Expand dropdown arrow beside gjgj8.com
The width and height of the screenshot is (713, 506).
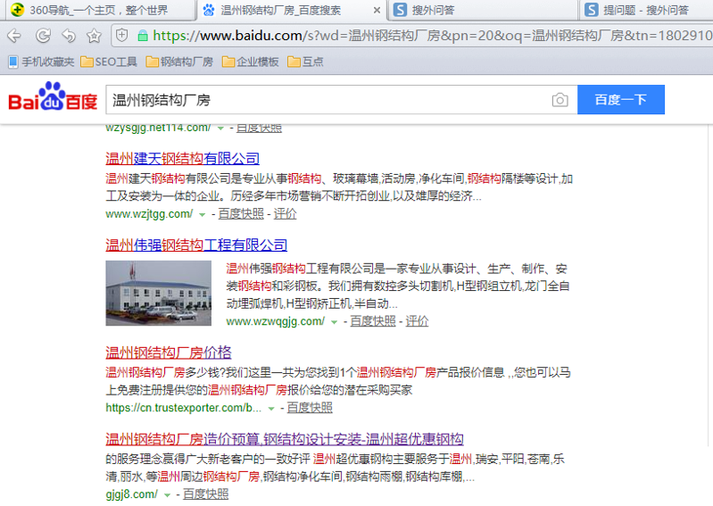click(x=168, y=494)
